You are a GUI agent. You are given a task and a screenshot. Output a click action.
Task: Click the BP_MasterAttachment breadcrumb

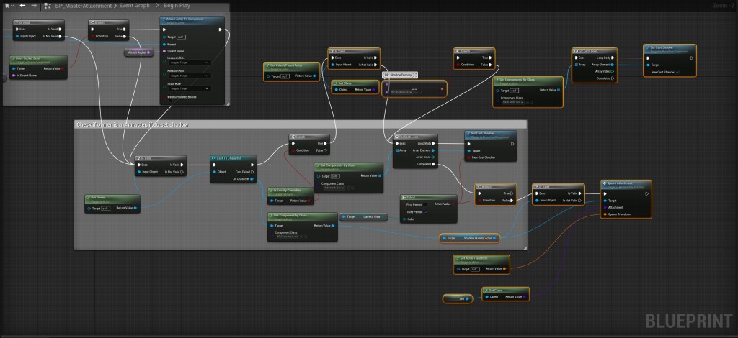[85, 4]
